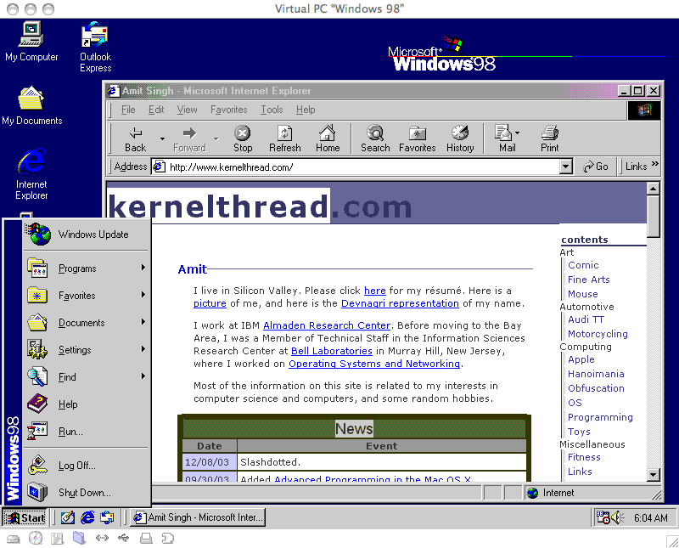Open the Obfuscation contents link

596,388
